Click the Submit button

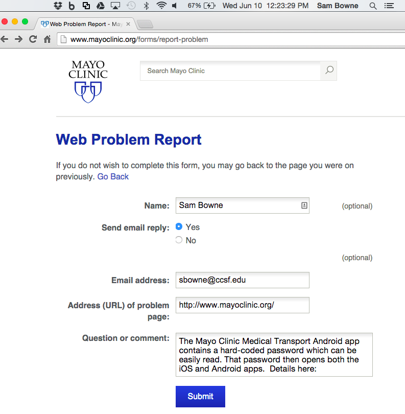click(200, 396)
